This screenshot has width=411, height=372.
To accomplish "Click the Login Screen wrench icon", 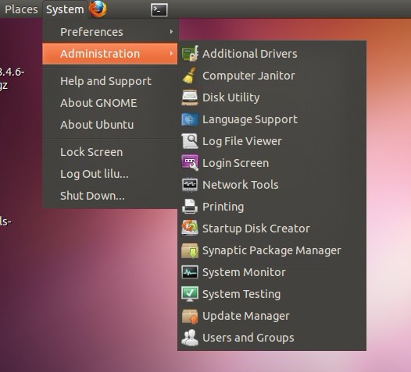I will pos(190,163).
